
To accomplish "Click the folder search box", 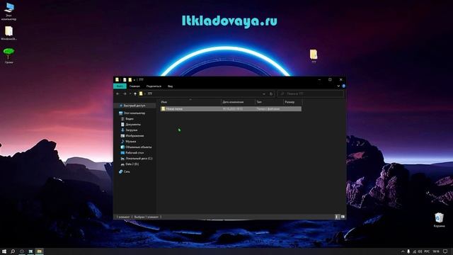I will (311, 93).
